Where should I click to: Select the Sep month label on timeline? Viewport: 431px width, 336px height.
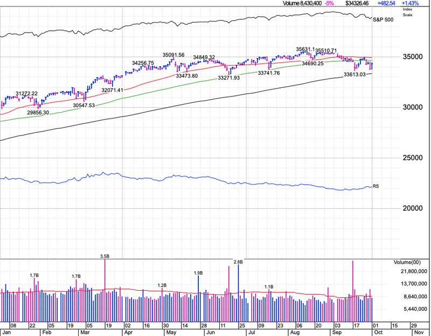(337, 332)
